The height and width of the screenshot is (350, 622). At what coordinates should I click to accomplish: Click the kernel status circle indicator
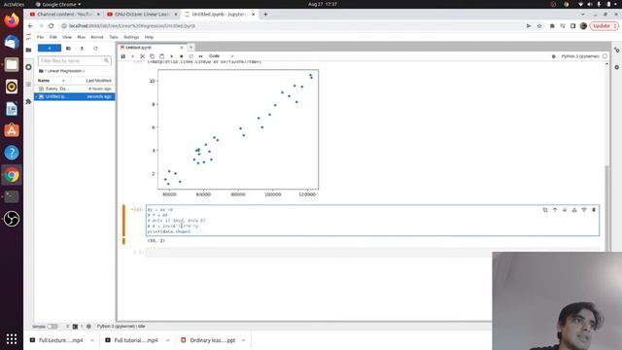[x=605, y=56]
